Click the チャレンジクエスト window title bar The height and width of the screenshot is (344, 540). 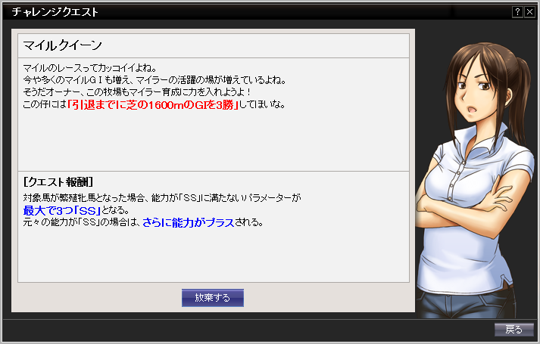pos(257,12)
